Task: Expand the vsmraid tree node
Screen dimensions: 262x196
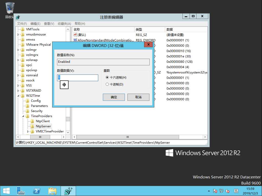Action: [18, 75]
